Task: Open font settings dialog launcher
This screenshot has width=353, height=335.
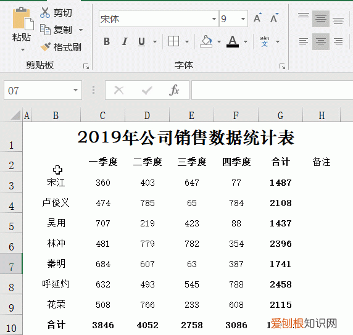Action: (282, 66)
